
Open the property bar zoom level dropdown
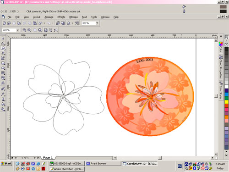(x=18, y=30)
